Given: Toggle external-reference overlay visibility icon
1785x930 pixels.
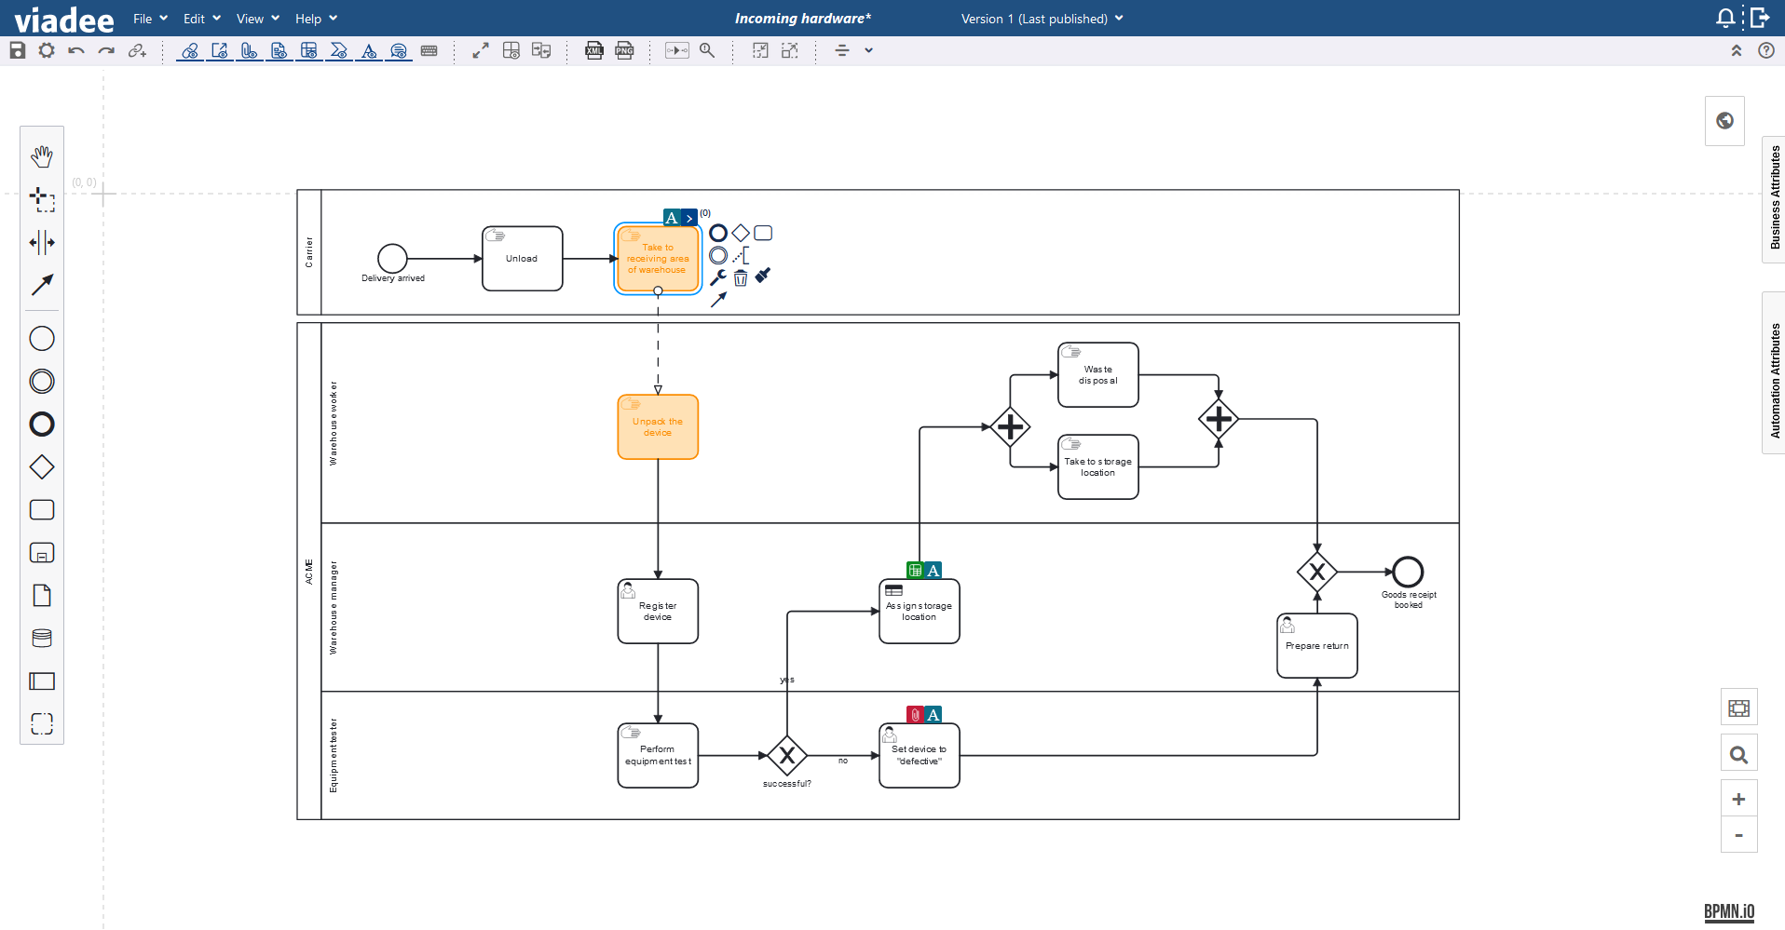Looking at the screenshot, I should 220,50.
